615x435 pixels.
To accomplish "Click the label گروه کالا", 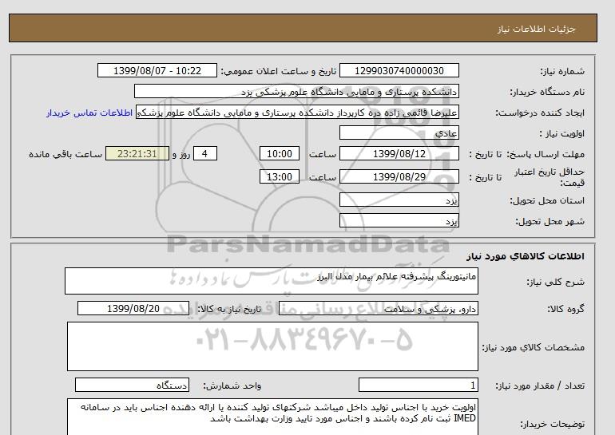I will [x=565, y=309].
